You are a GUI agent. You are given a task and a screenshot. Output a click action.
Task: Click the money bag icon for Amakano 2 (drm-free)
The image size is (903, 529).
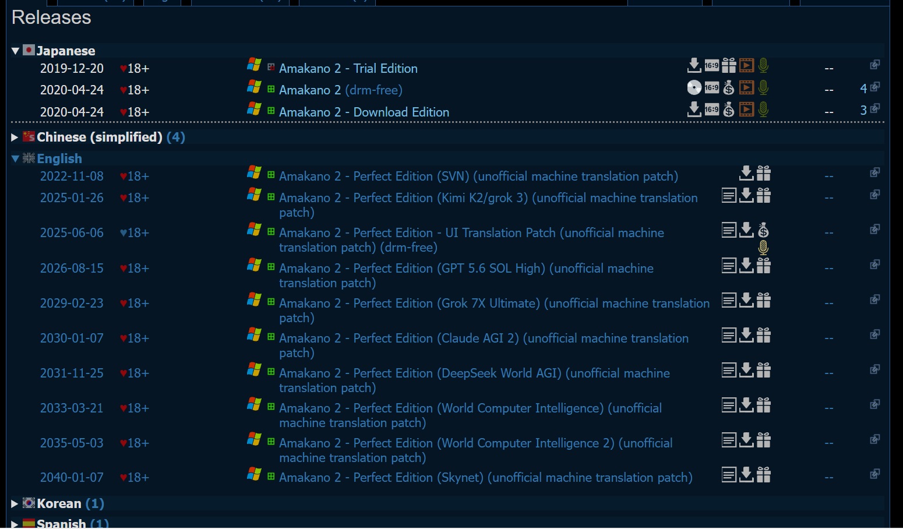729,87
